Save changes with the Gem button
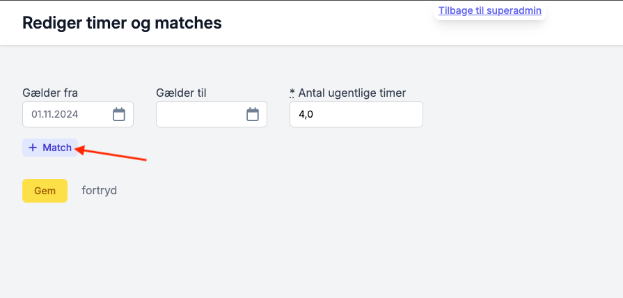 click(45, 191)
